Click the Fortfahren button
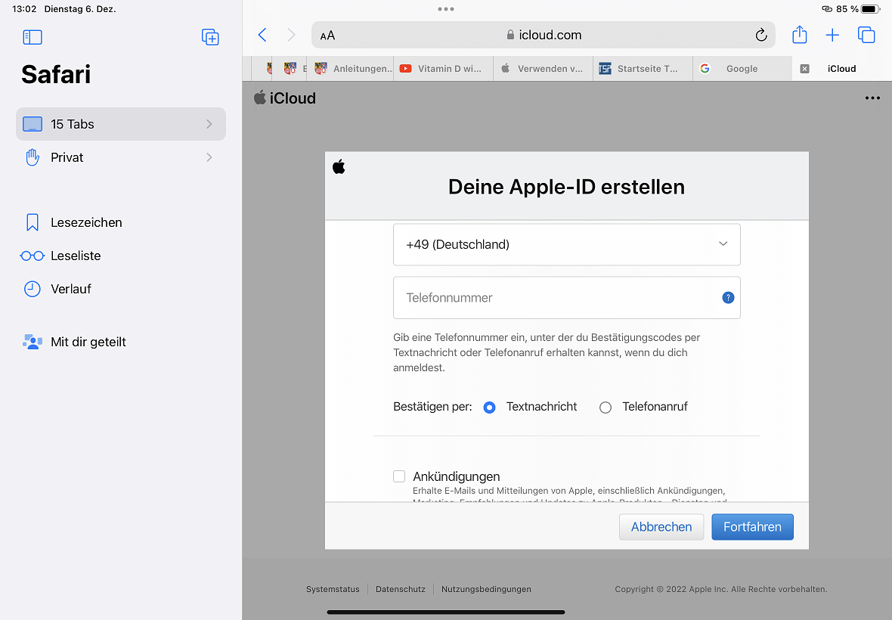 click(x=753, y=527)
